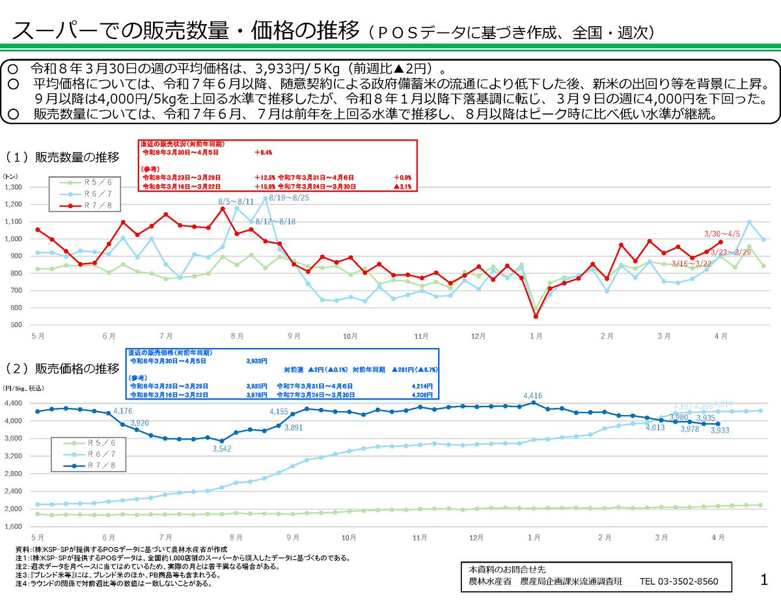
Task: Click the price label '3,980'
Action: click(x=678, y=417)
